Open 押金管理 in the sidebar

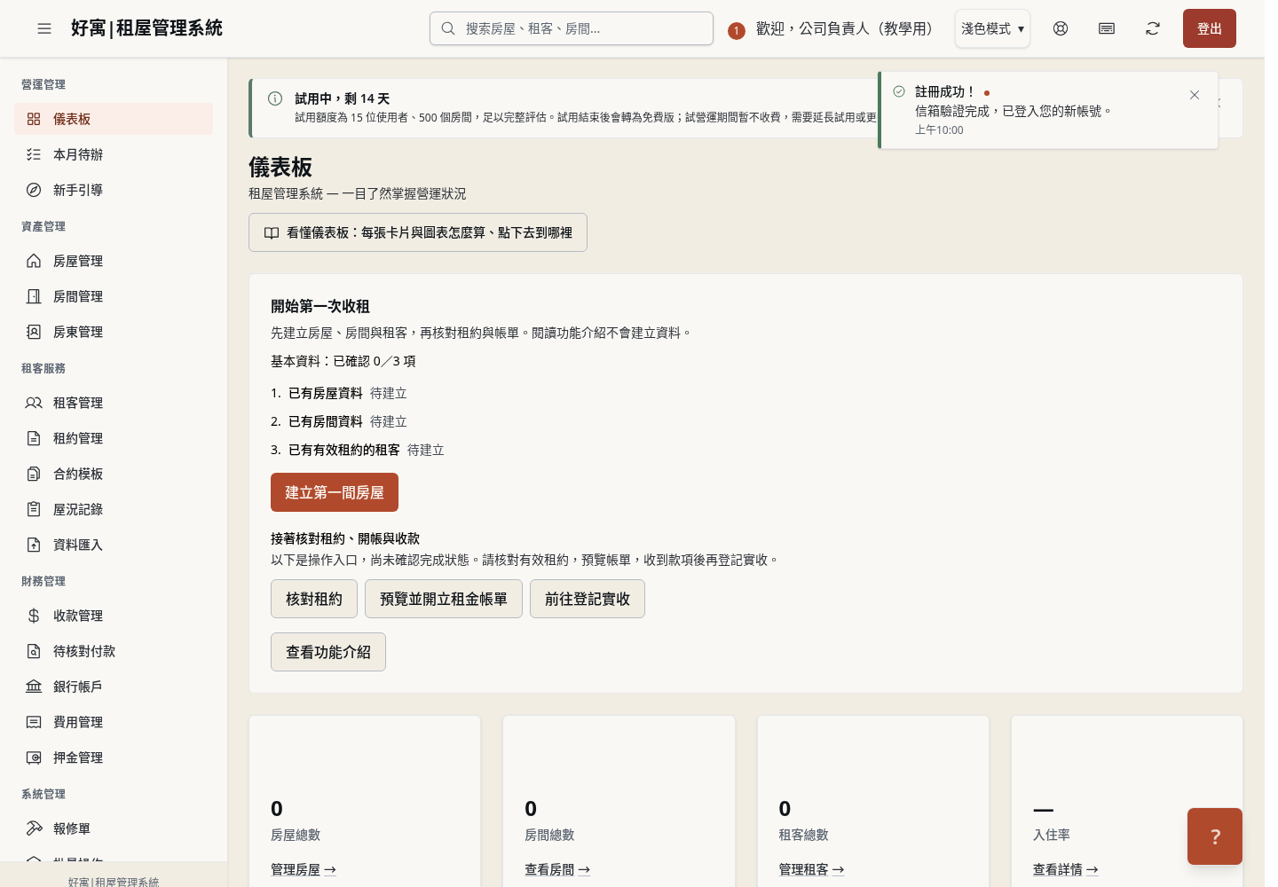114,757
